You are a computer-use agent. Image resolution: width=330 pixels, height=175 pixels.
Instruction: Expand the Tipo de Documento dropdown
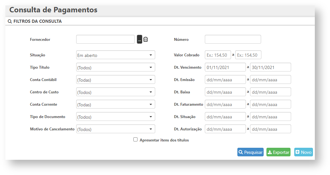pos(116,117)
